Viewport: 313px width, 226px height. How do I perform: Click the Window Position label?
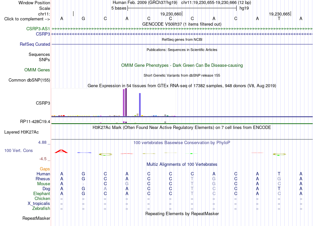tap(34, 3)
